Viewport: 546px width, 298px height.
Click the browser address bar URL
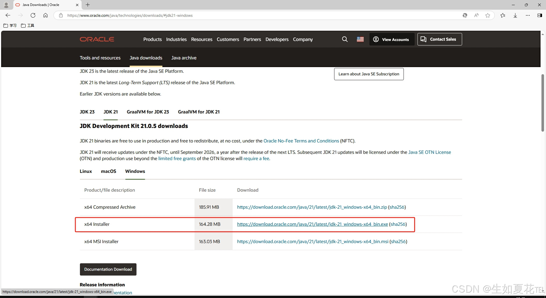130,15
